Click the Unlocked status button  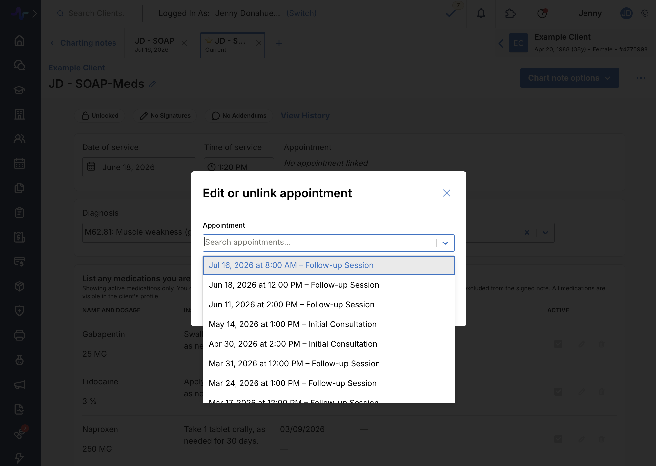click(x=100, y=116)
